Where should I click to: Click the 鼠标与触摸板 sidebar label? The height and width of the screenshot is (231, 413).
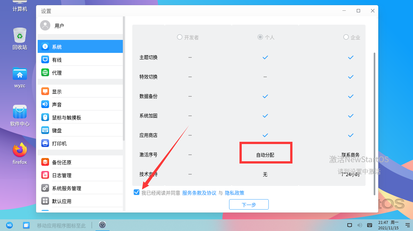point(67,118)
